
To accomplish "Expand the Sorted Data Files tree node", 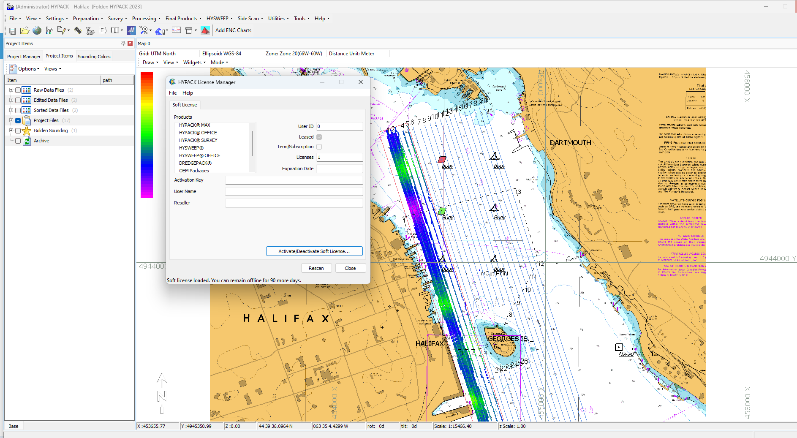I will [x=11, y=110].
